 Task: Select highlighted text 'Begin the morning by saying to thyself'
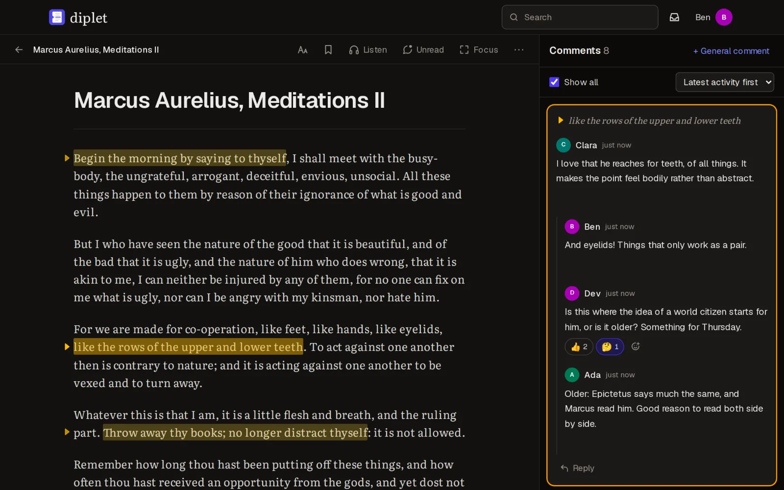tap(180, 158)
